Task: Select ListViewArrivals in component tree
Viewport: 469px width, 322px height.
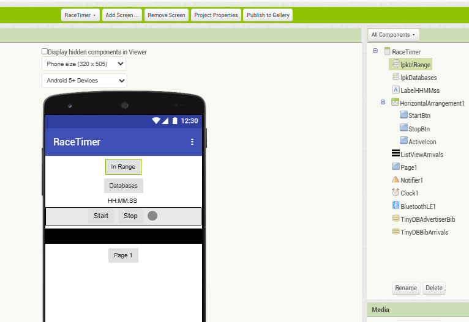Action: click(x=422, y=155)
